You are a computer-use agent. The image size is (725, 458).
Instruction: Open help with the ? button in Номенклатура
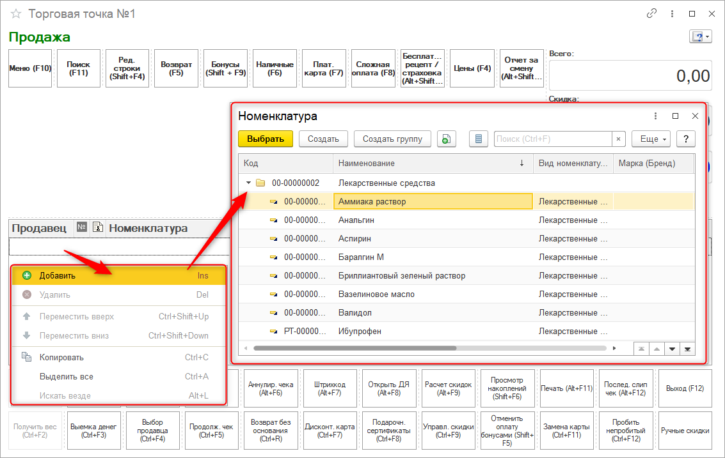pyautogui.click(x=686, y=139)
